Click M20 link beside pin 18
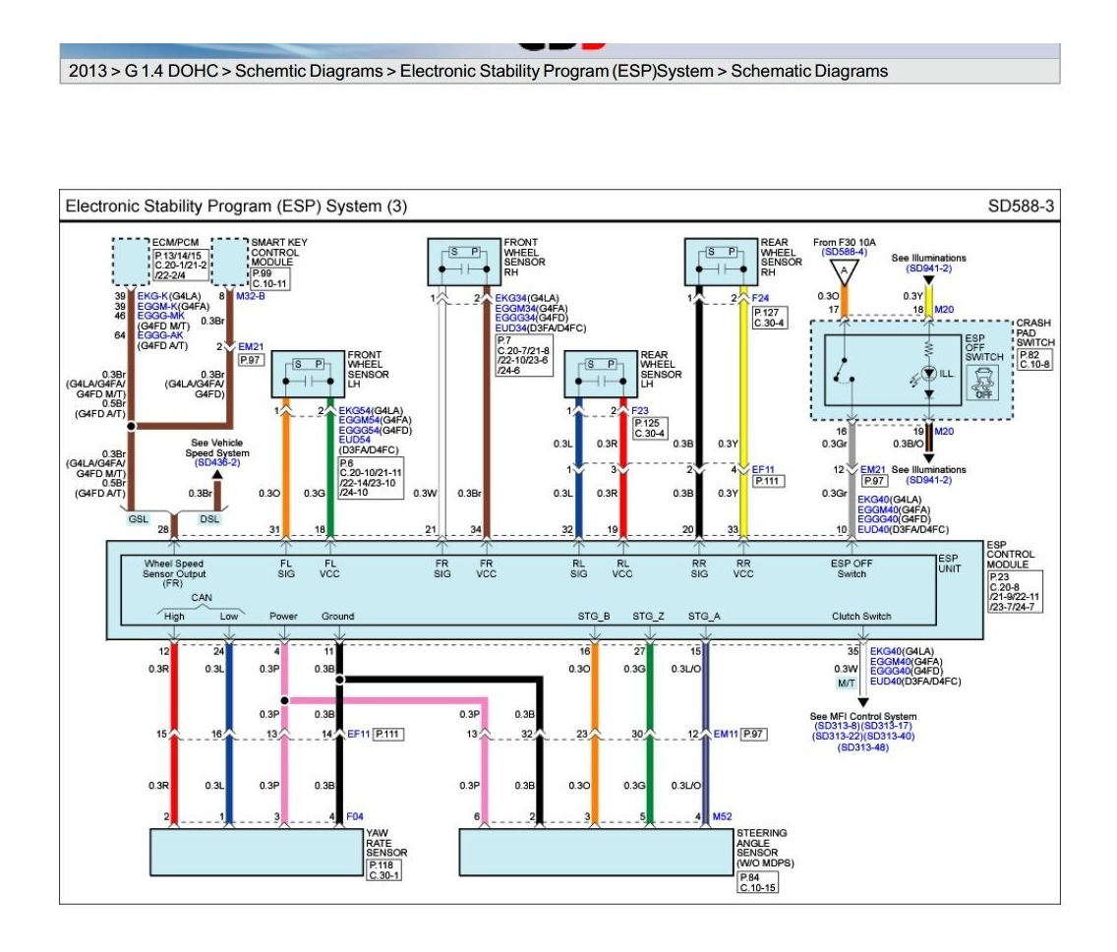Viewport: 1117px width, 952px height. (944, 309)
